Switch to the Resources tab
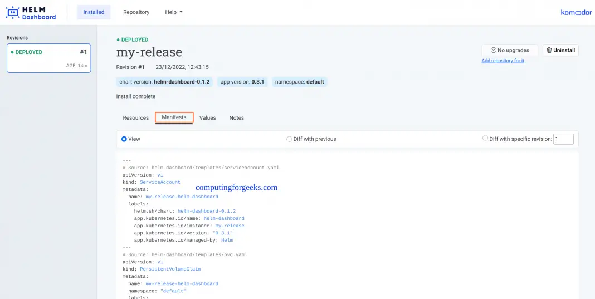The image size is (595, 299). tap(135, 118)
